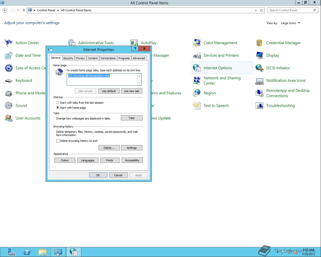This screenshot has width=321, height=257.
Task: Launch PowerShell from the taskbar
Action: (27, 252)
